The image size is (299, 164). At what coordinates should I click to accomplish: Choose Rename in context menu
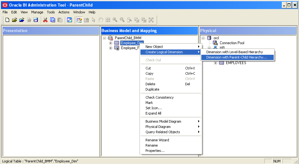(171, 145)
